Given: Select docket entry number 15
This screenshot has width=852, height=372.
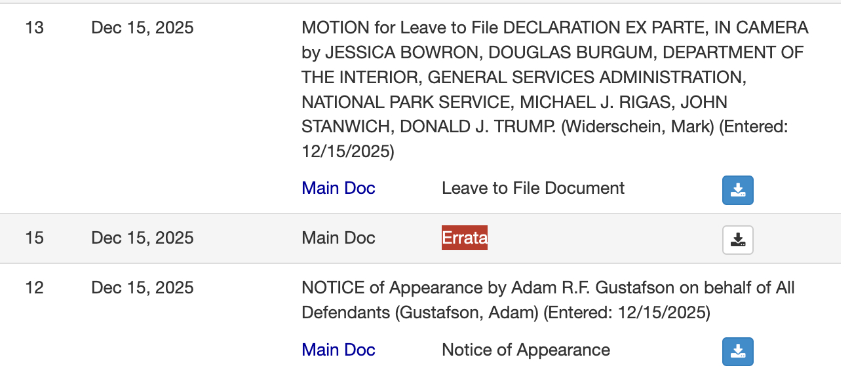Looking at the screenshot, I should click(34, 238).
